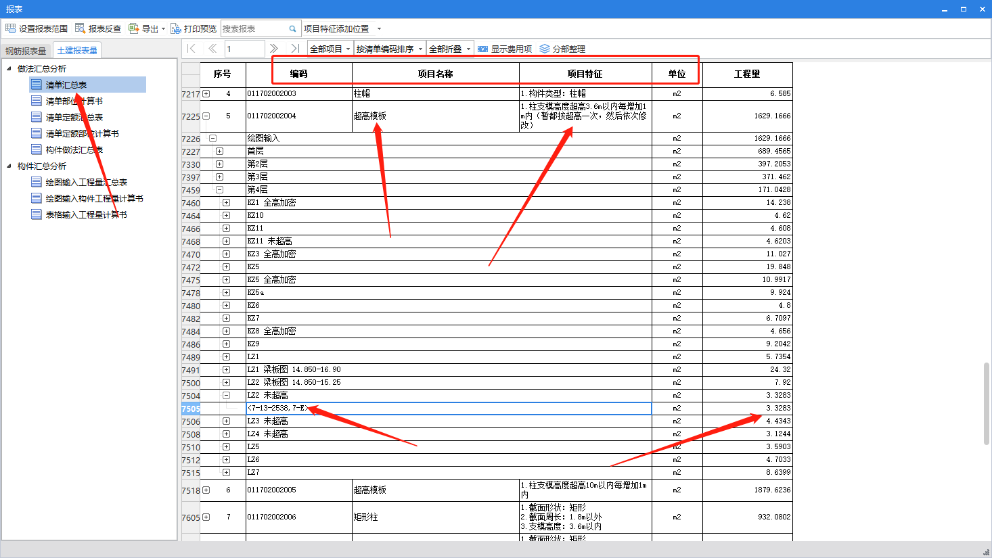The image size is (992, 558).
Task: Open the 表格输入工程量计算书 report
Action: point(87,214)
